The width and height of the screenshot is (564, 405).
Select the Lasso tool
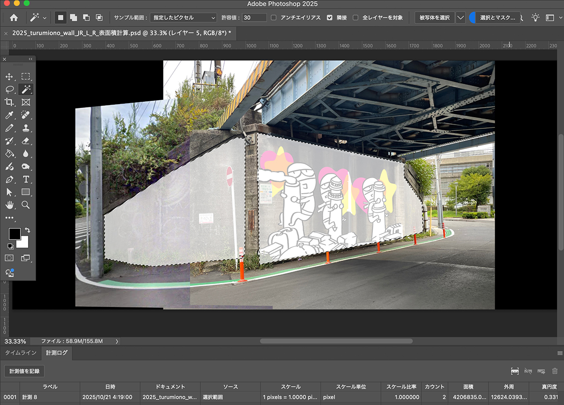coord(9,89)
